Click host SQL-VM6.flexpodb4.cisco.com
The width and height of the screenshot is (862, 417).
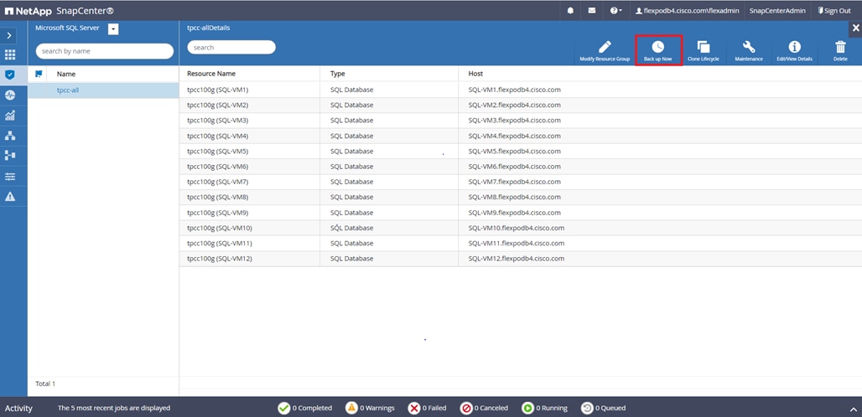pyautogui.click(x=514, y=167)
